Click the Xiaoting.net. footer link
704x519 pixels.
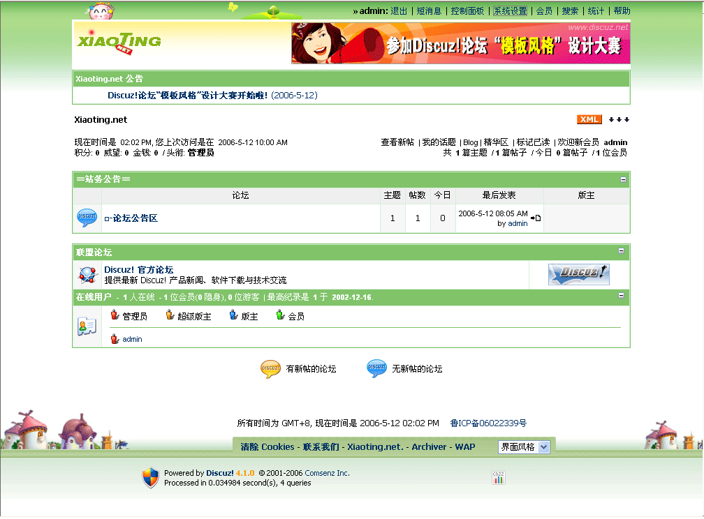coord(375,446)
